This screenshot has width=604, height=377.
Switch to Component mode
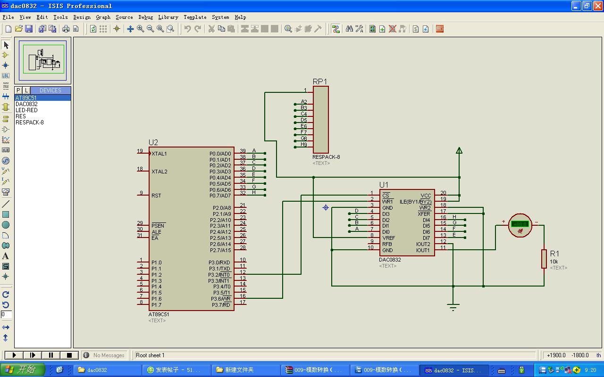pyautogui.click(x=6, y=55)
